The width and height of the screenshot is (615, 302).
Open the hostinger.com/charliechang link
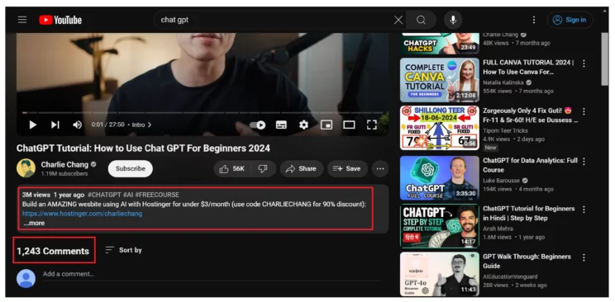83,214
